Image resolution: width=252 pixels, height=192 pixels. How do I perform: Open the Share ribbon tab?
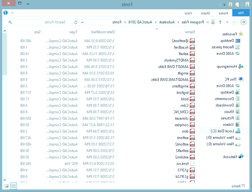tap(205, 13)
